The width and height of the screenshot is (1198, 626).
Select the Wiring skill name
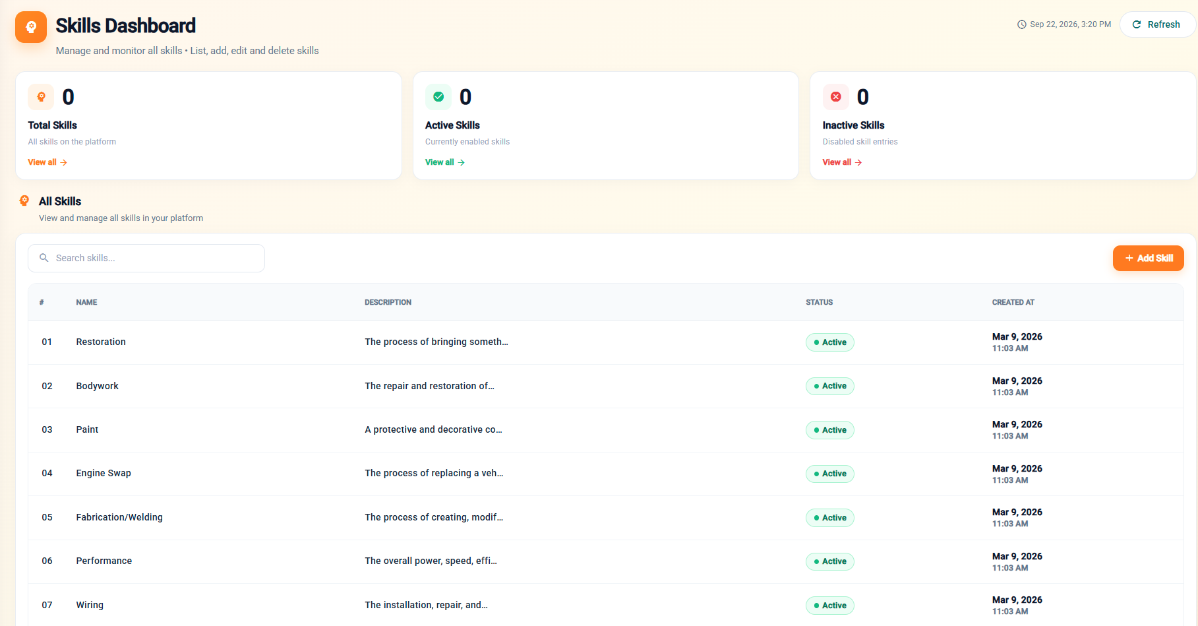point(90,605)
